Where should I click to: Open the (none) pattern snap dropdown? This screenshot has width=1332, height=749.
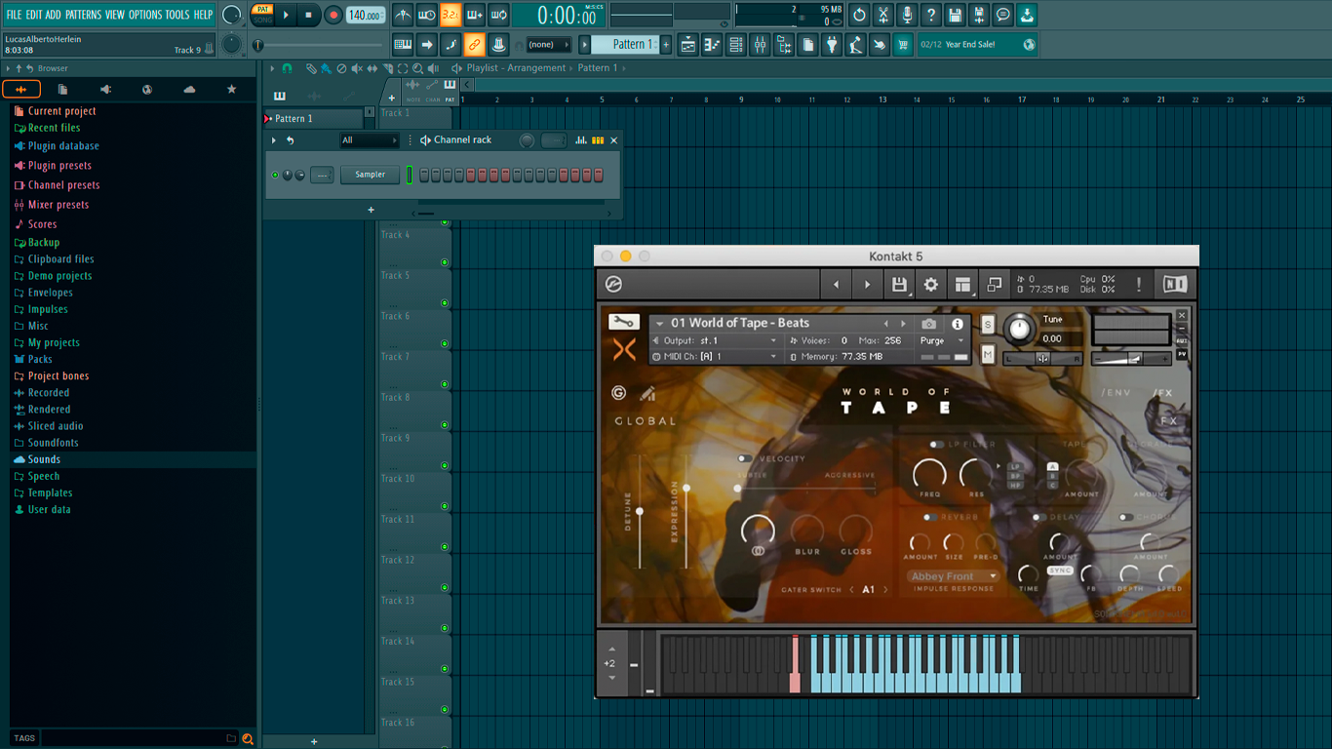click(x=549, y=45)
